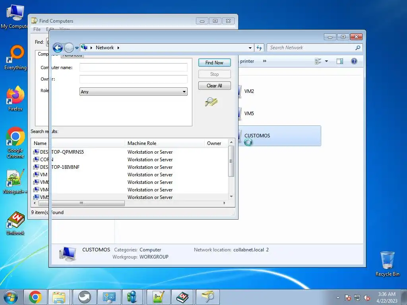Show more toolbar commands chevron
This screenshot has height=305, width=407.
[x=264, y=61]
